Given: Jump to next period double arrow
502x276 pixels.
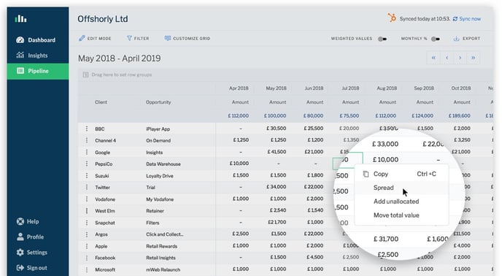Looking at the screenshot, I should pyautogui.click(x=474, y=58).
